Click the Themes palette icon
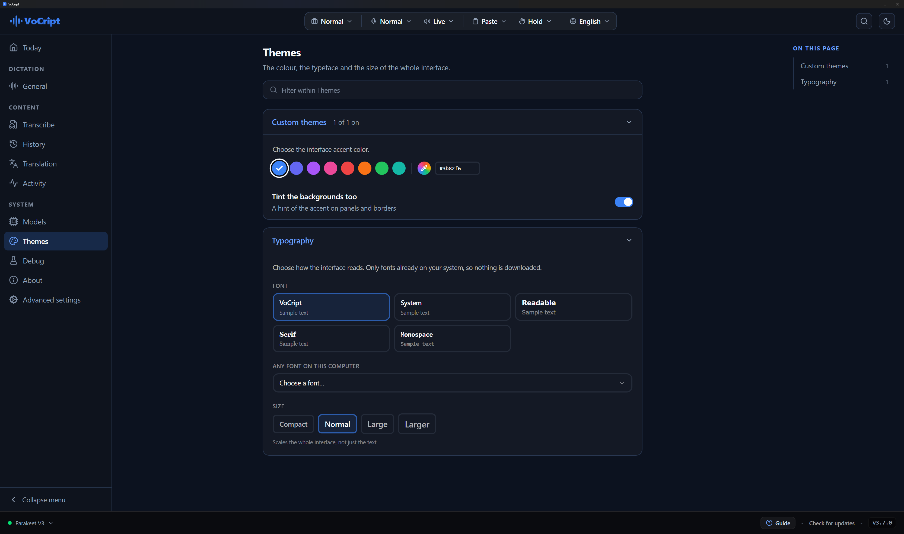The height and width of the screenshot is (534, 904). tap(13, 241)
